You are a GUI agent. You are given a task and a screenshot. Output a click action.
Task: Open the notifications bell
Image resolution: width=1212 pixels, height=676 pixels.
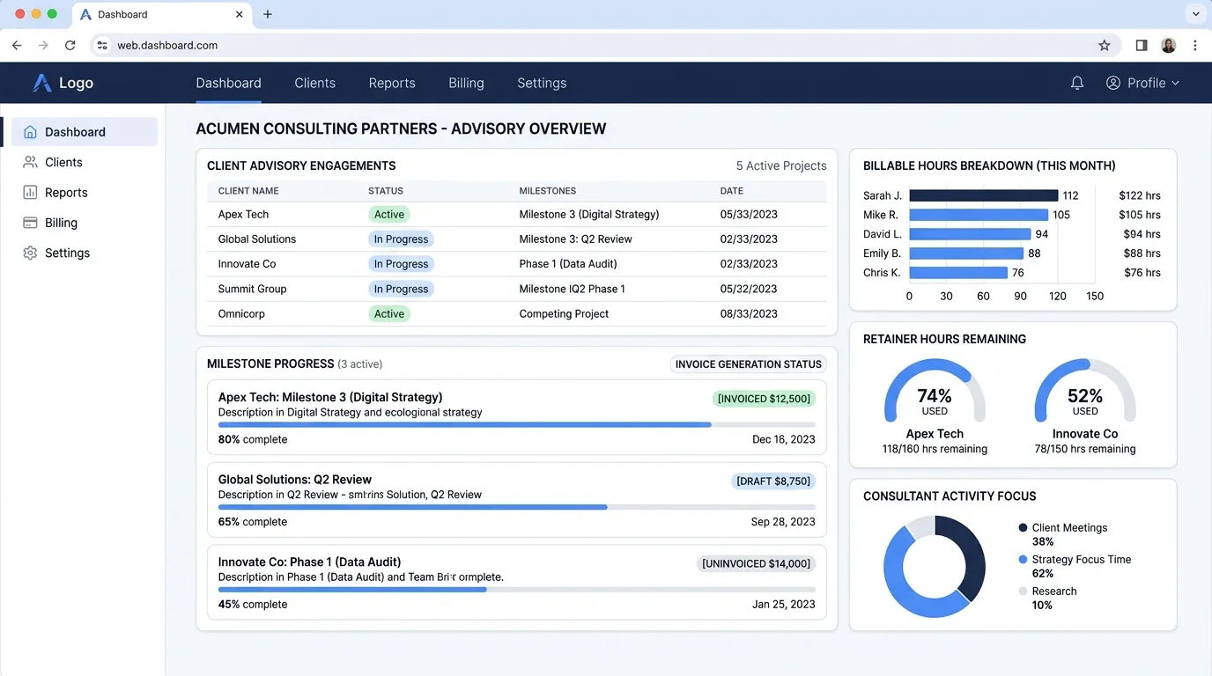(x=1077, y=83)
